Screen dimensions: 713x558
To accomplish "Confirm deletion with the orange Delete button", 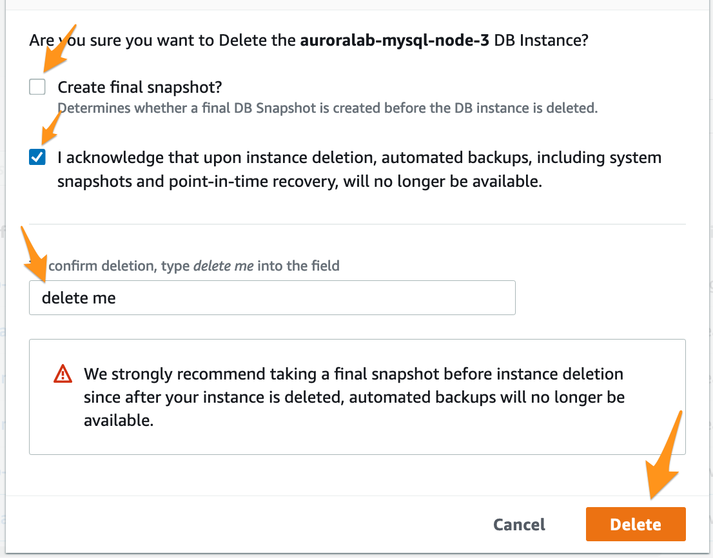I will tap(635, 524).
